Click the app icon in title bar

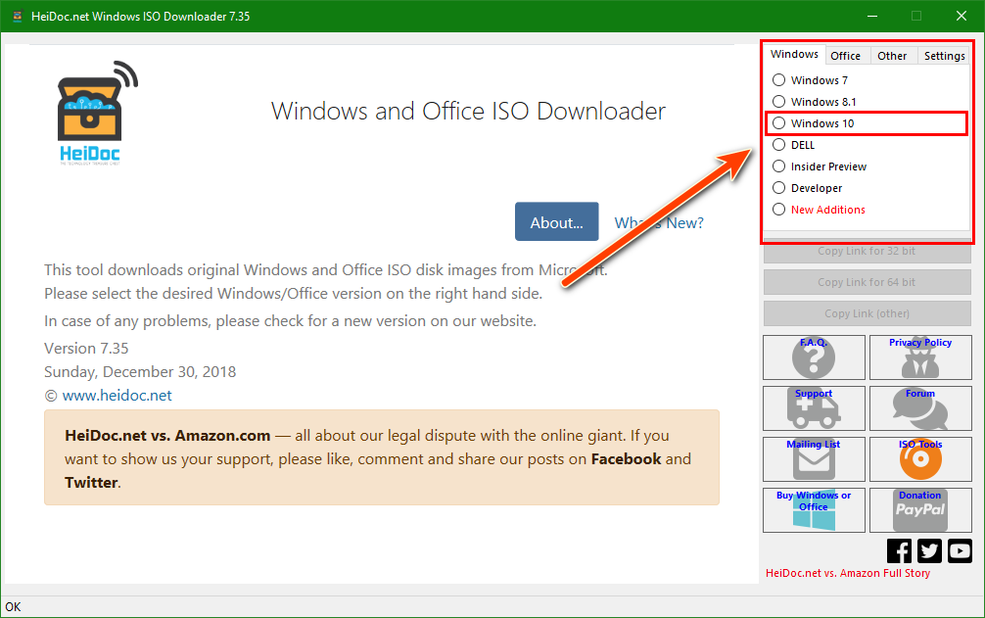tap(18, 17)
